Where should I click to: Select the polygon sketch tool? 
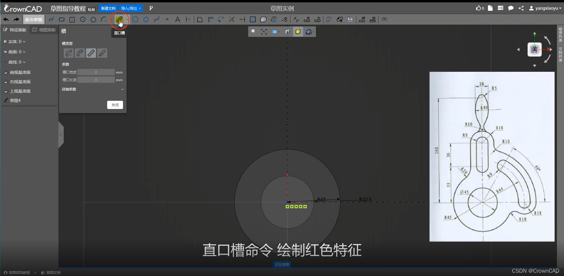(93, 20)
